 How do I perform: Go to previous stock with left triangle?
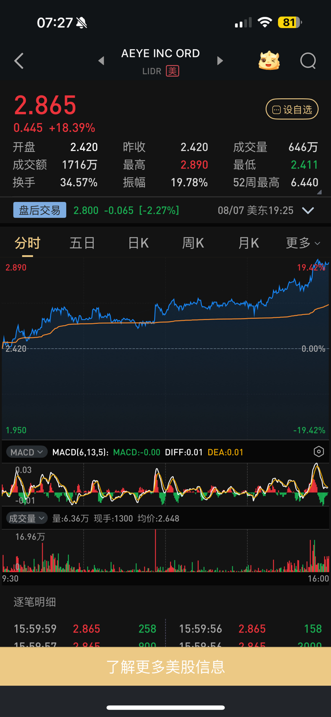tap(101, 61)
